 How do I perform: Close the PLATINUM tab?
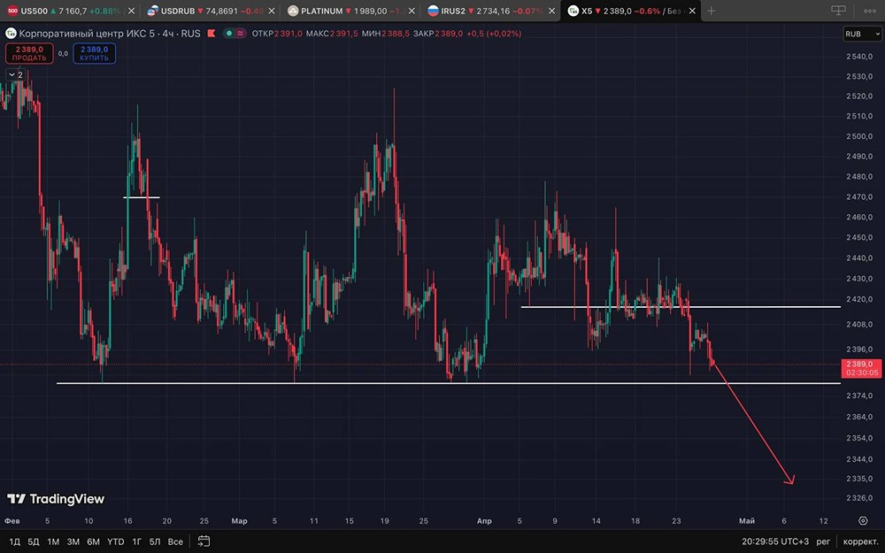[x=412, y=11]
